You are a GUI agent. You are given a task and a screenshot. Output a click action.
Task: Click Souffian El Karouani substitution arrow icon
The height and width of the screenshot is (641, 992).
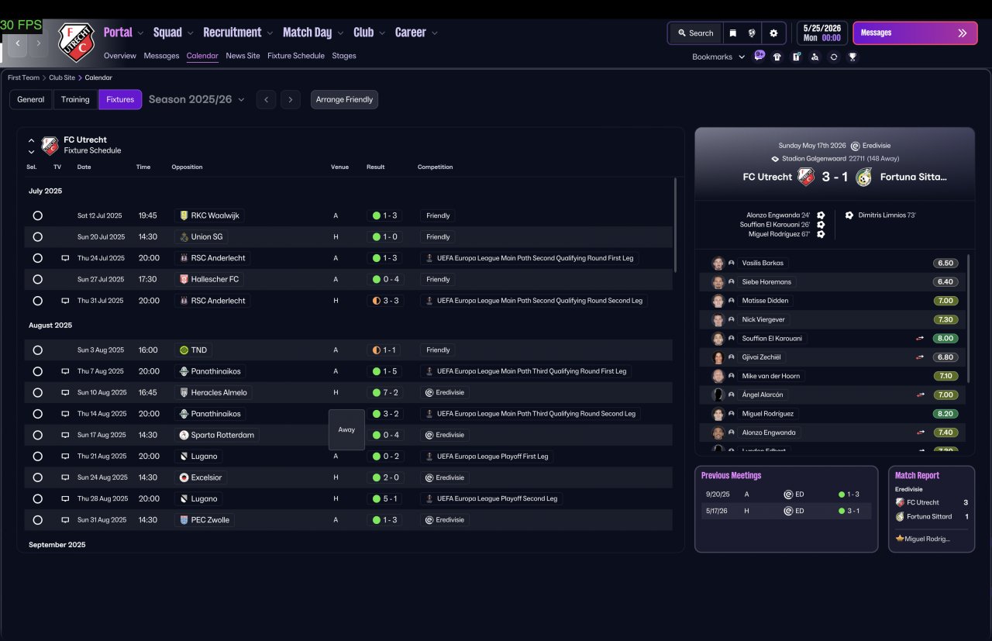[x=921, y=339]
